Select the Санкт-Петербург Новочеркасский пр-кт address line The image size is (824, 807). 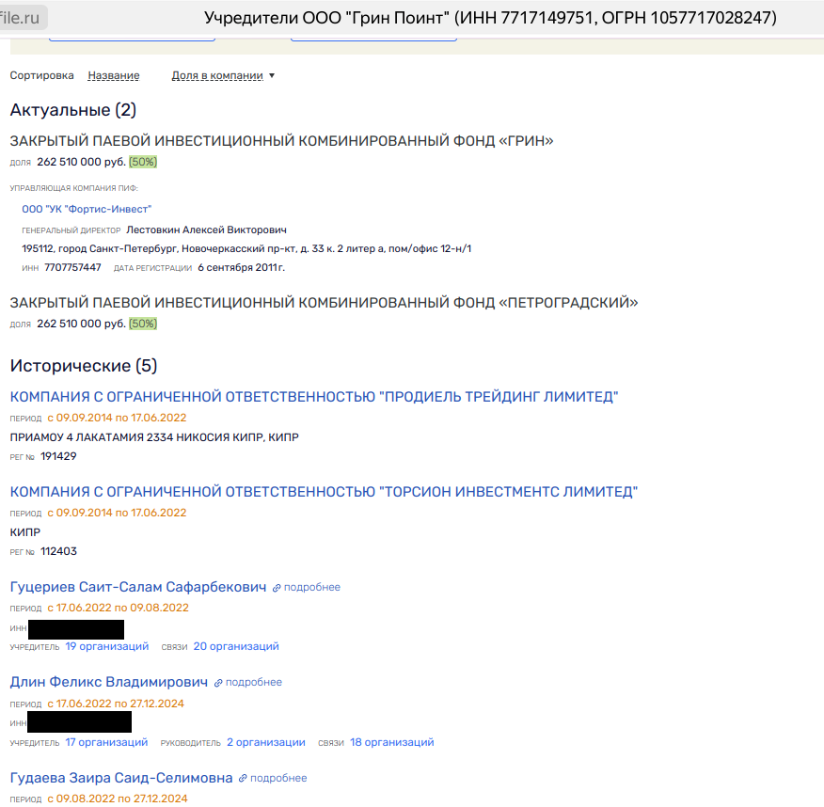click(x=246, y=248)
